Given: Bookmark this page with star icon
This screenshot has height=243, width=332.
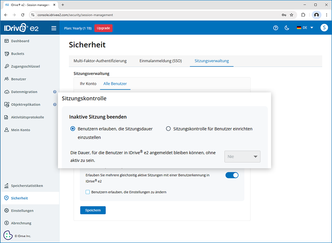Looking at the screenshot, I should (291, 15).
